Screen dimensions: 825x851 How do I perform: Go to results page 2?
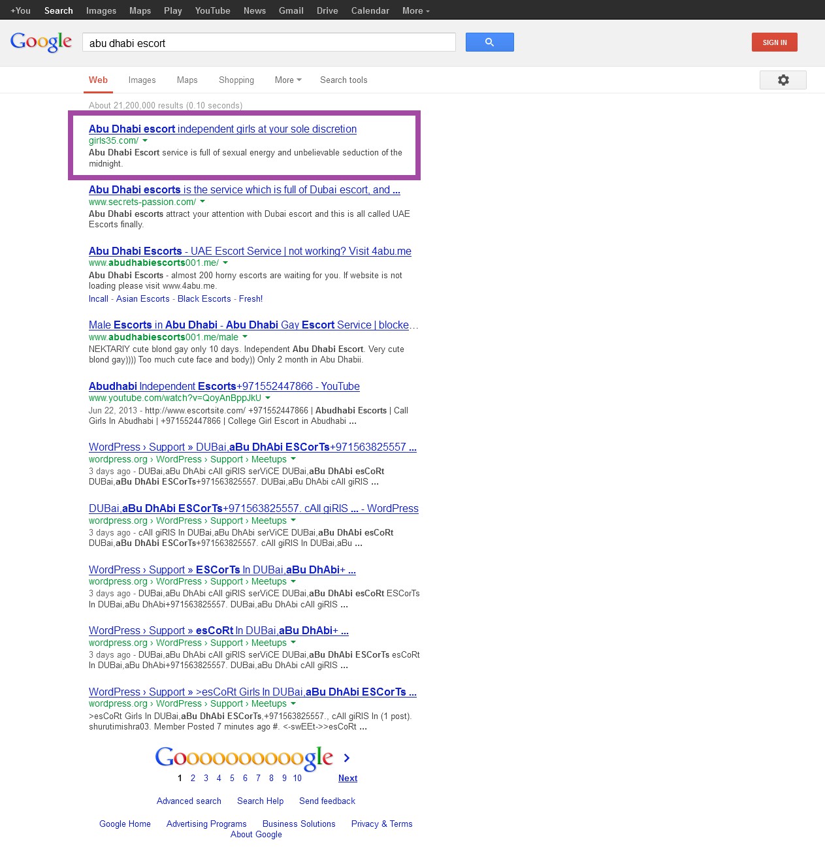193,778
